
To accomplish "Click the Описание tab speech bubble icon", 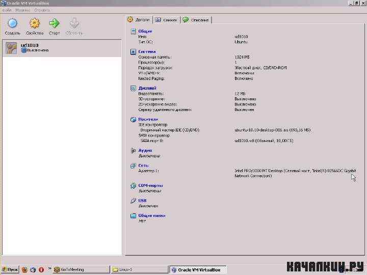I will pos(186,20).
